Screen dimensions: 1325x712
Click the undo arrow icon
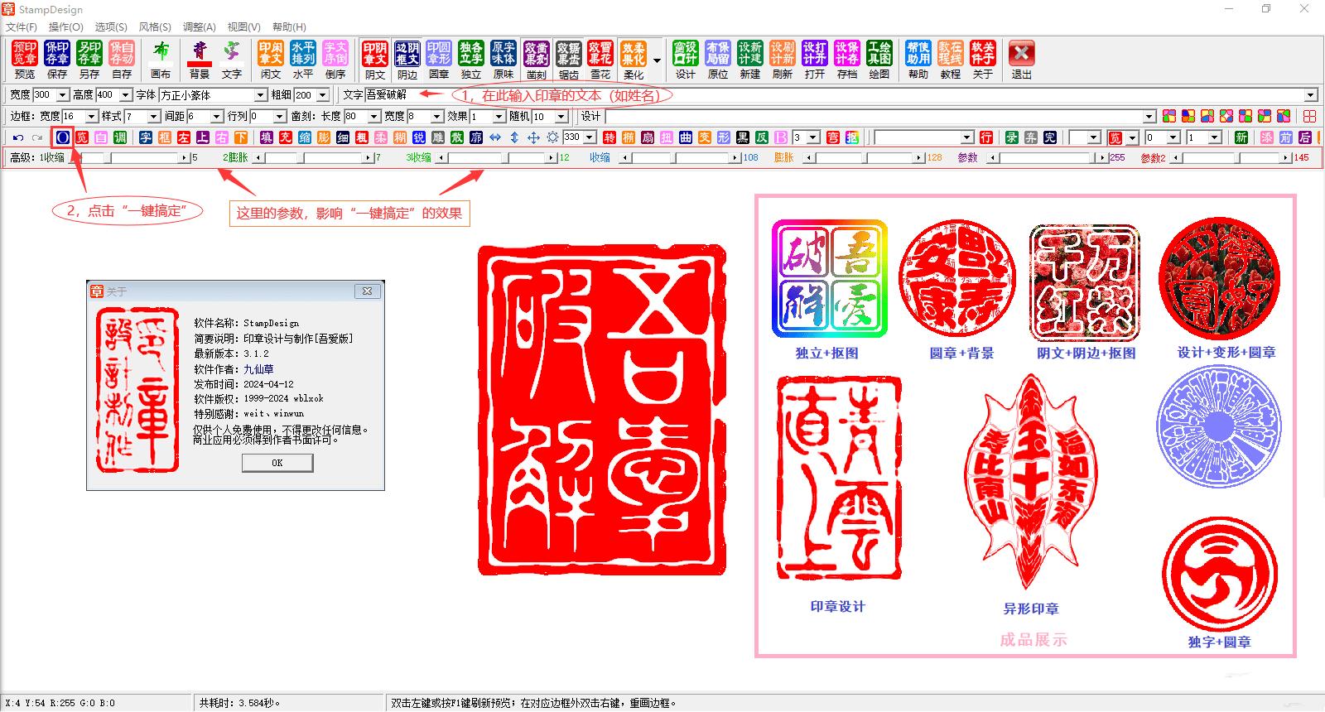(x=18, y=137)
